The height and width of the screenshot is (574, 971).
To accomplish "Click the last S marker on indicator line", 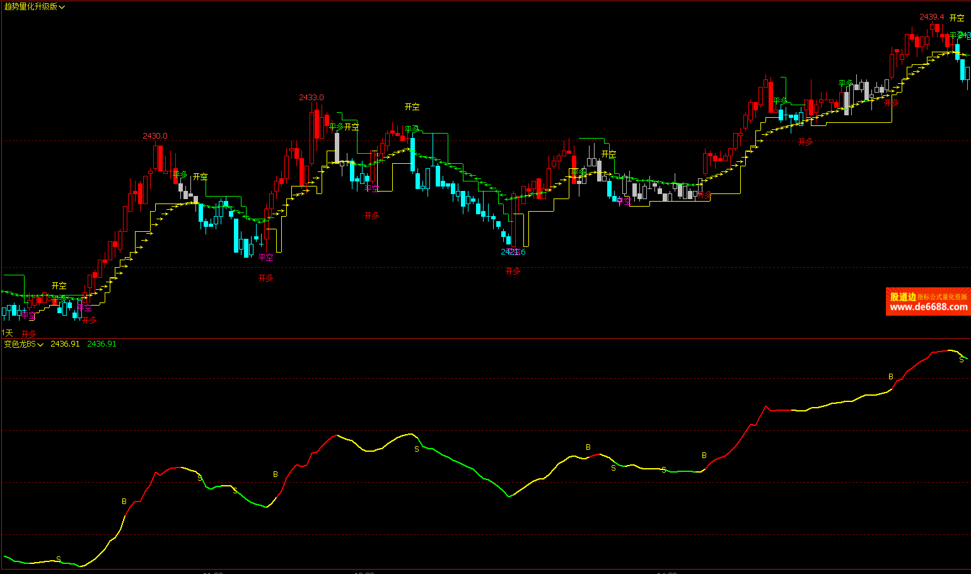I will [962, 360].
